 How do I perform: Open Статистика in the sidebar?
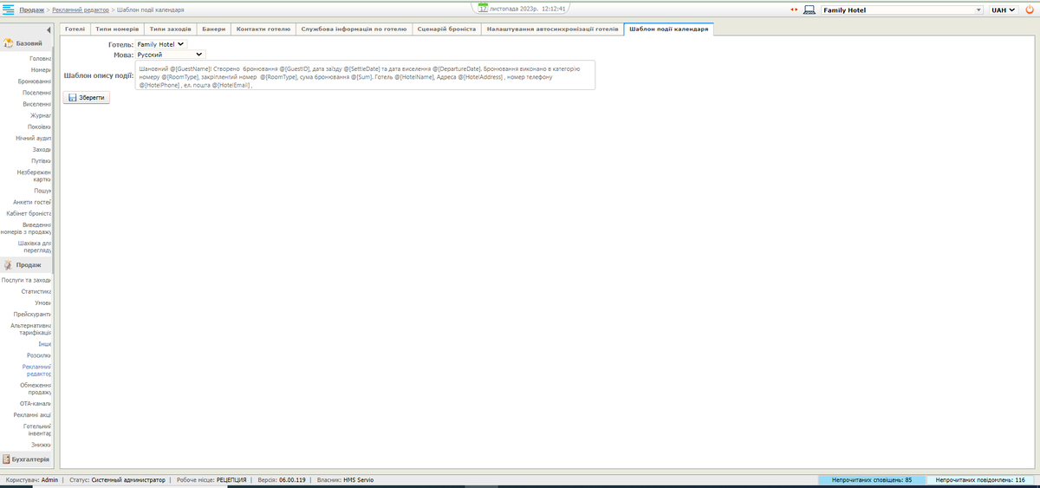click(36, 291)
